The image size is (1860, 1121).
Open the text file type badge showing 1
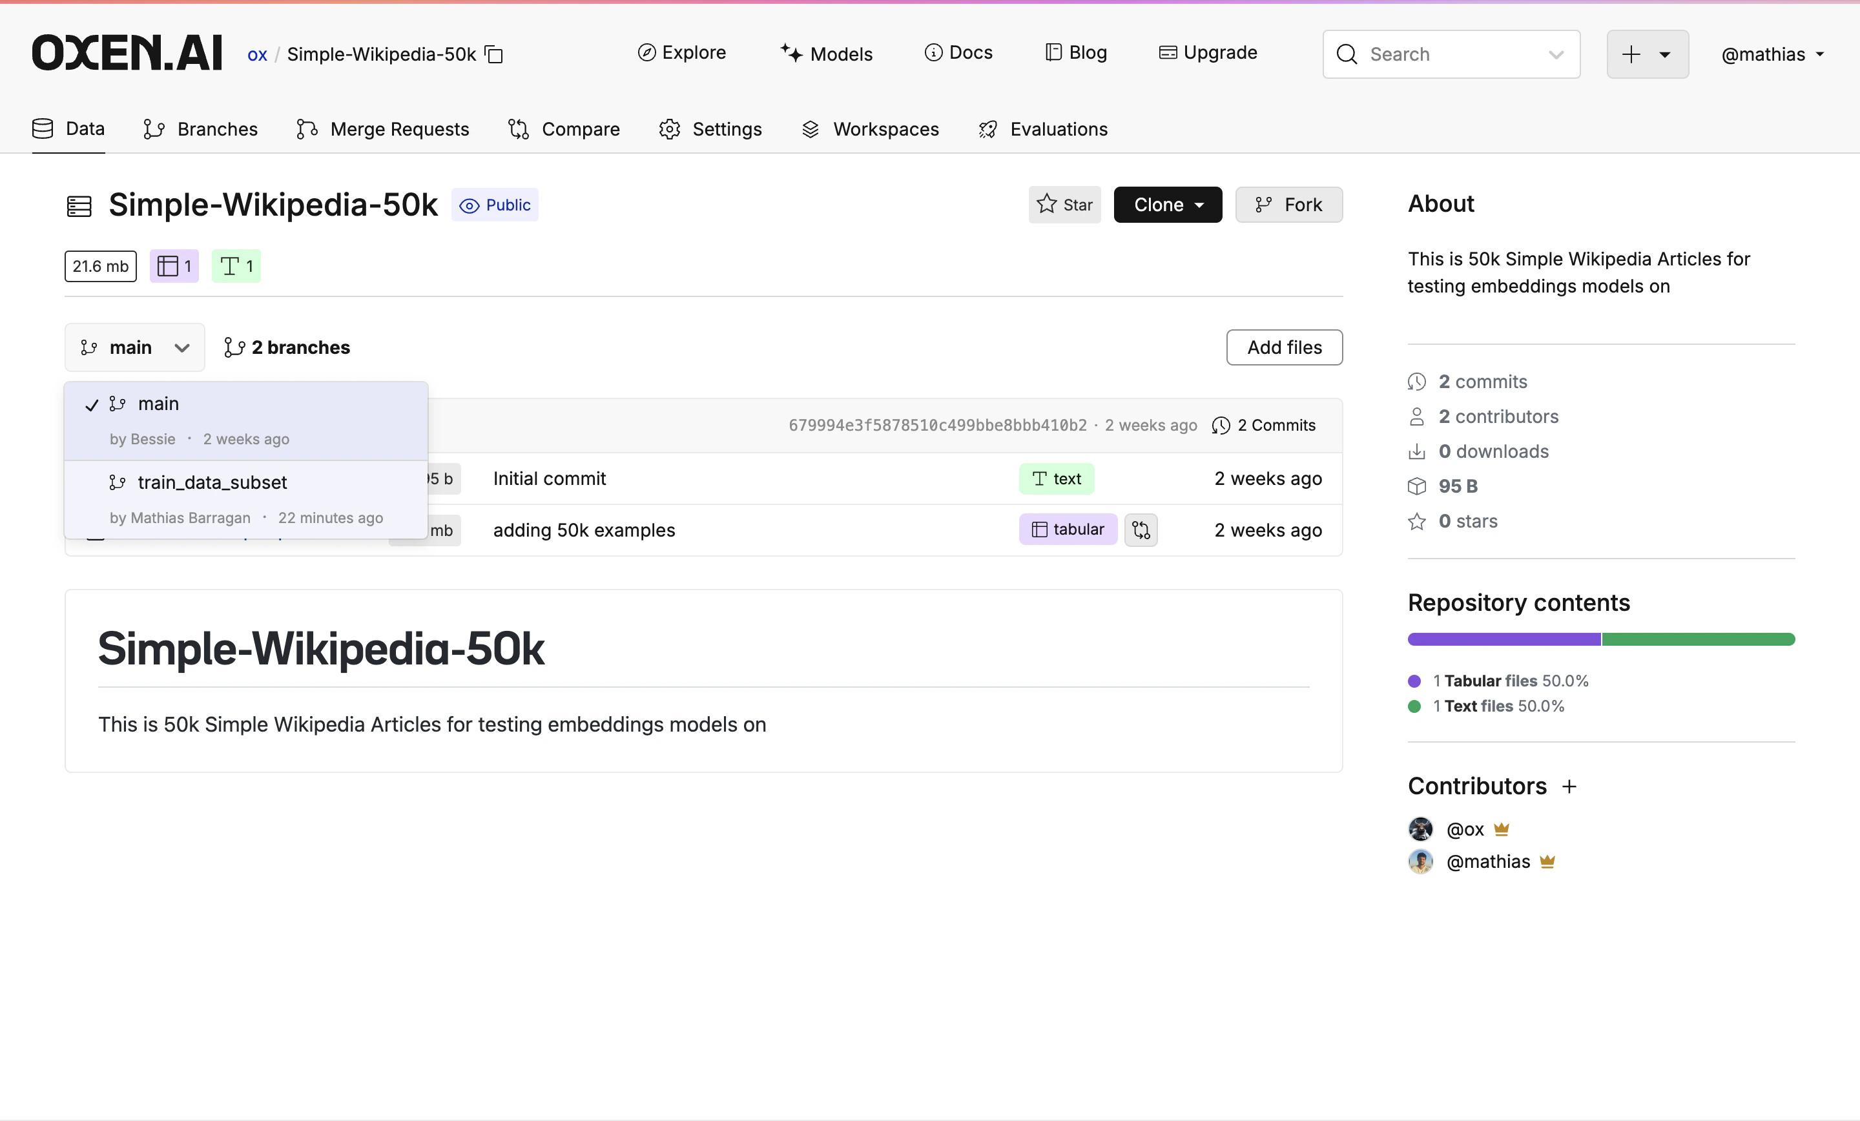coord(236,265)
